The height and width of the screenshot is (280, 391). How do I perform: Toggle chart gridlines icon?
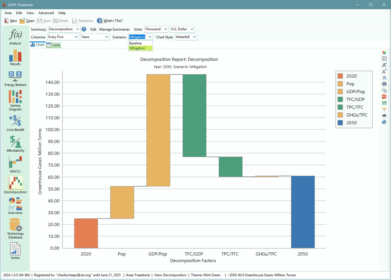coord(384,59)
